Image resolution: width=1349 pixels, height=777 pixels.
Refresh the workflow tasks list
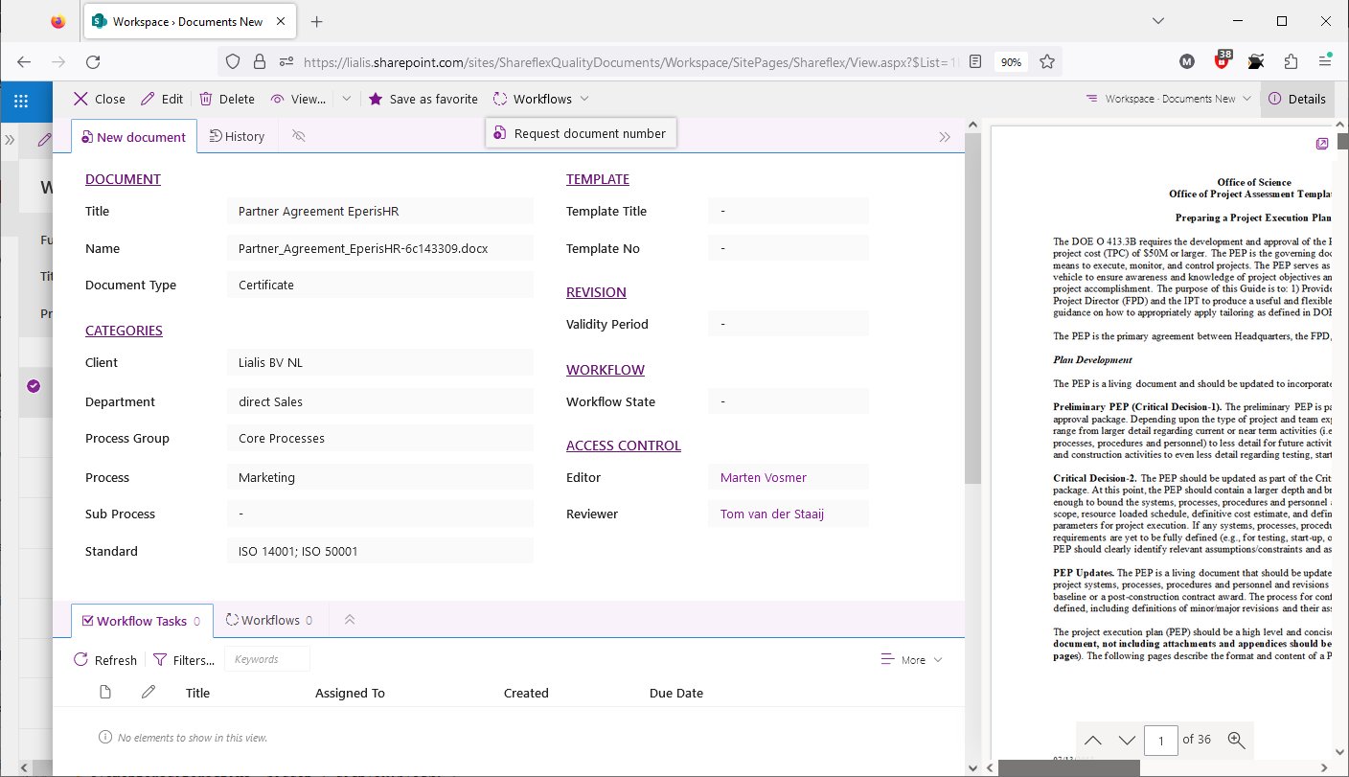point(106,660)
